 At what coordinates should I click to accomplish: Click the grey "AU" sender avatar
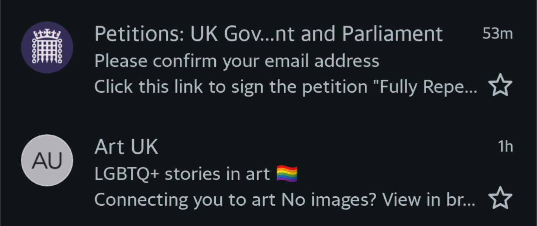tap(47, 160)
